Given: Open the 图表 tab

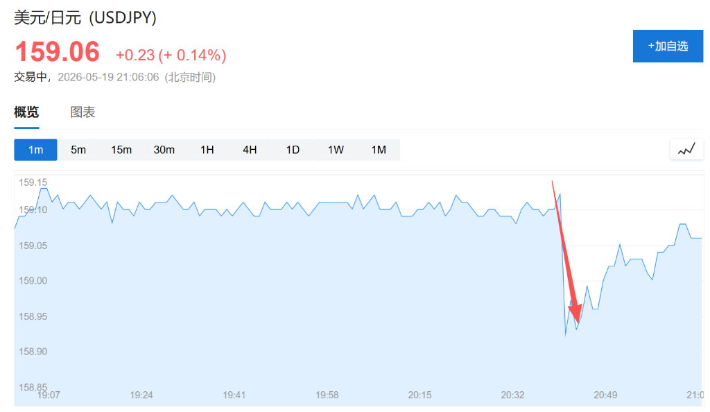Looking at the screenshot, I should click(x=83, y=112).
